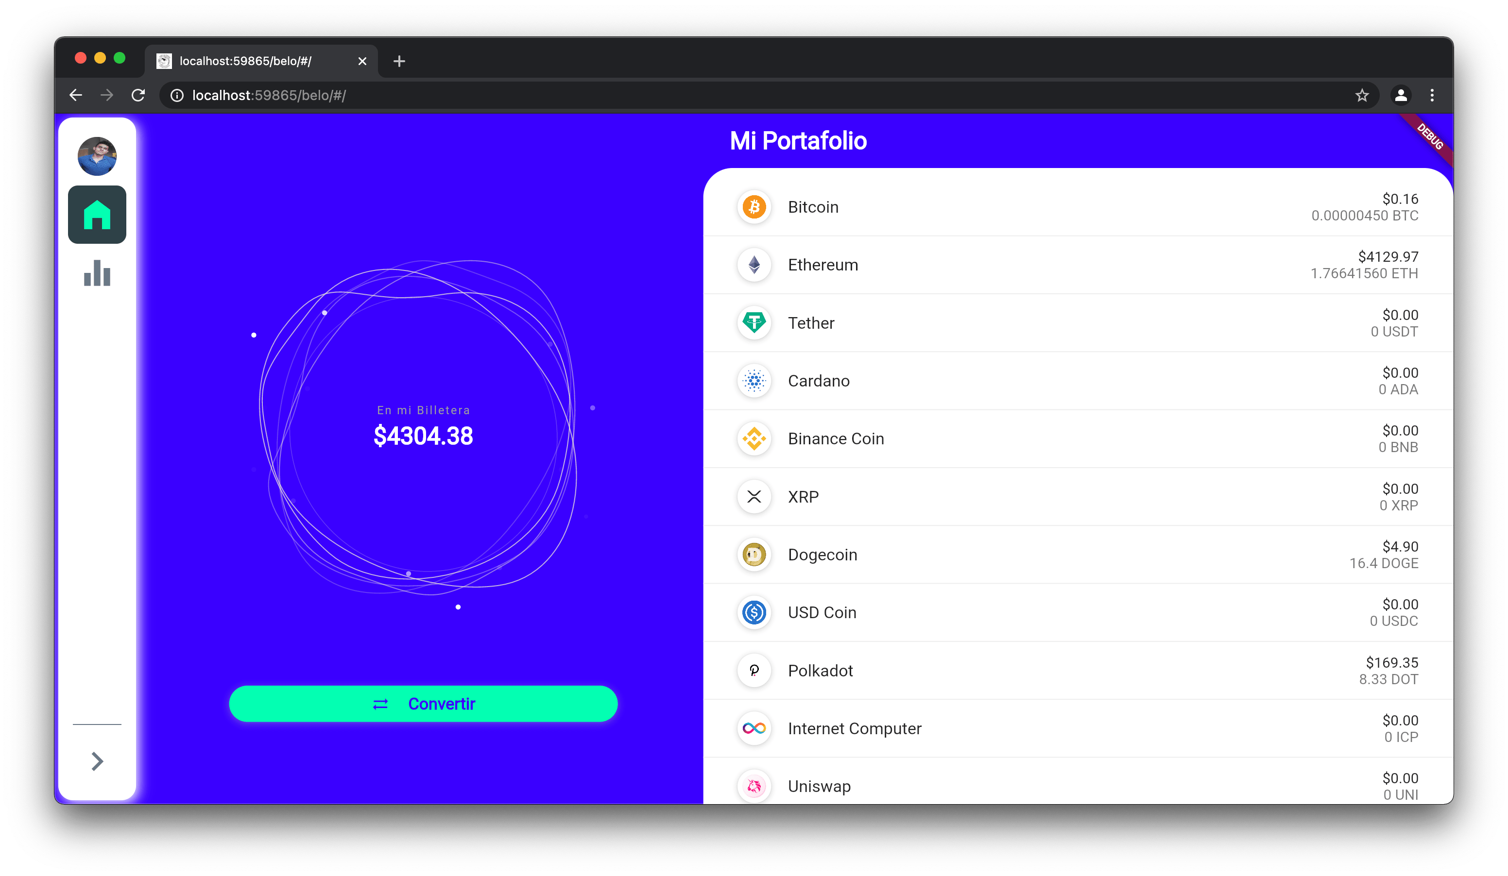The width and height of the screenshot is (1508, 876).
Task: View site information icon in address bar
Action: point(177,95)
